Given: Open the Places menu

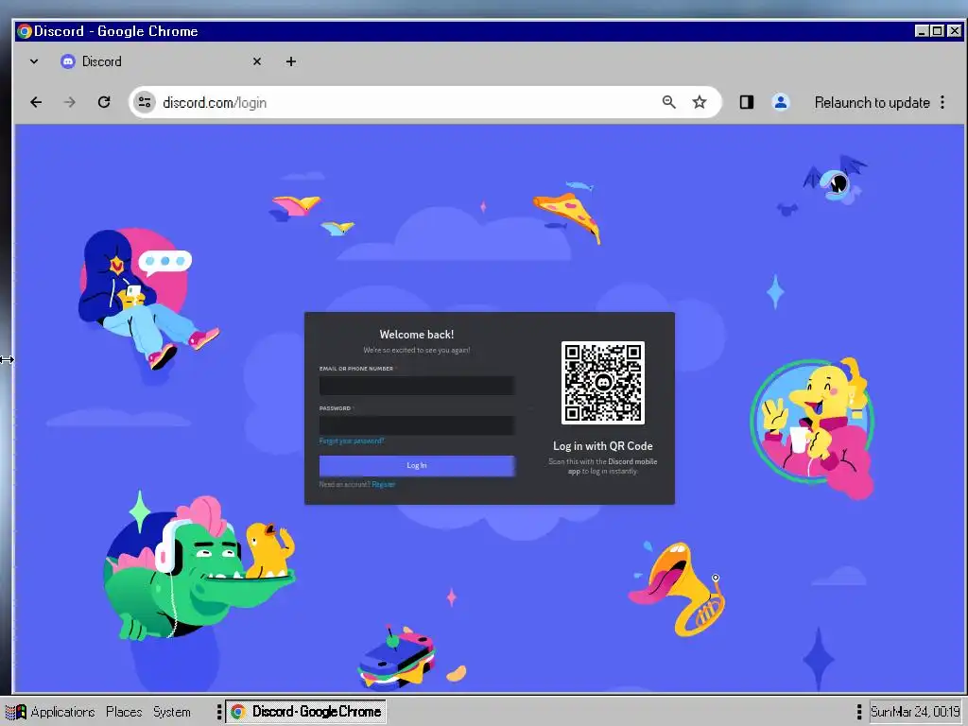Looking at the screenshot, I should point(124,712).
